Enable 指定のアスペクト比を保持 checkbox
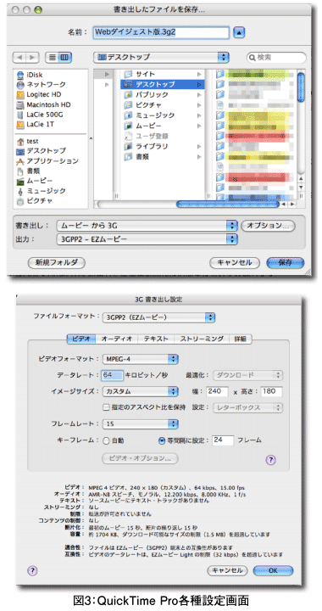Screen dimensions: 322x611 click(106, 407)
